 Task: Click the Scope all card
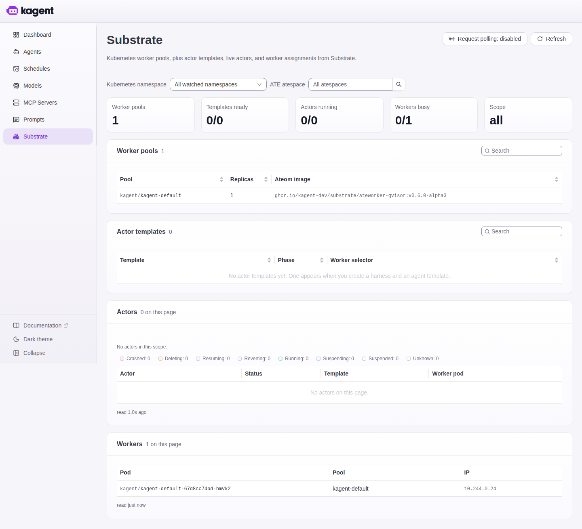point(528,115)
